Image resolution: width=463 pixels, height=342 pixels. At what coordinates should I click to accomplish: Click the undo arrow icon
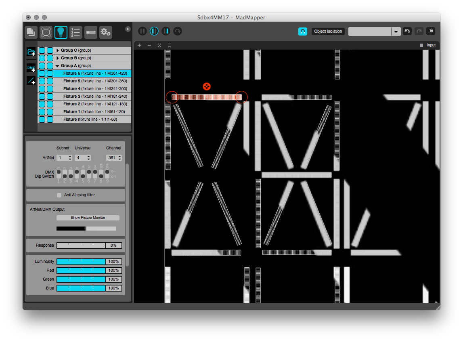click(407, 31)
